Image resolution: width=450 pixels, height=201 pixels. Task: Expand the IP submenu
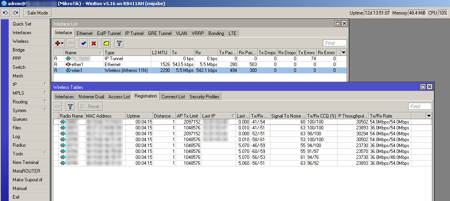click(x=45, y=84)
